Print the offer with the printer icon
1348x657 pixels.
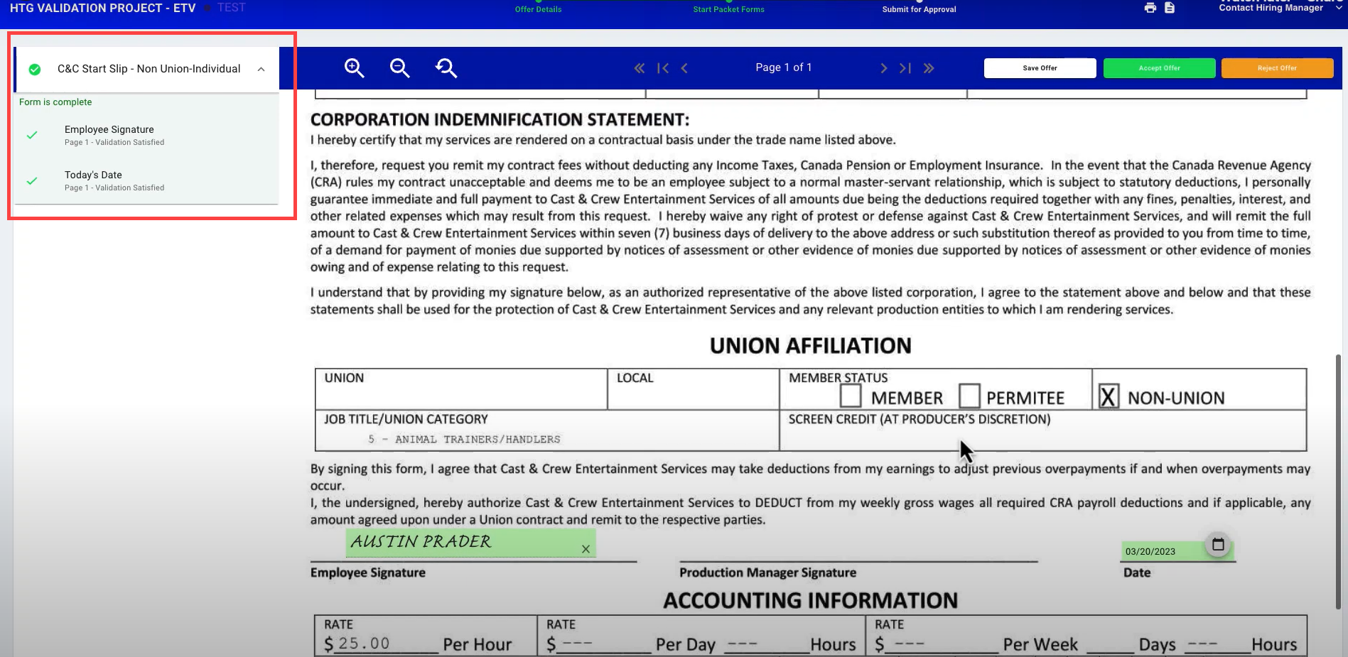coord(1150,8)
